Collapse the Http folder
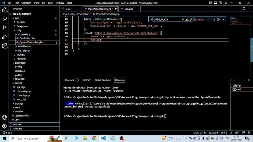Image resolution: width=253 pixels, height=142 pixels. 19,30
